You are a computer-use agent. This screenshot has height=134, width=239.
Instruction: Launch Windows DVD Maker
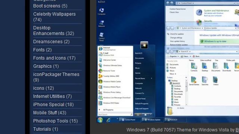point(109,103)
